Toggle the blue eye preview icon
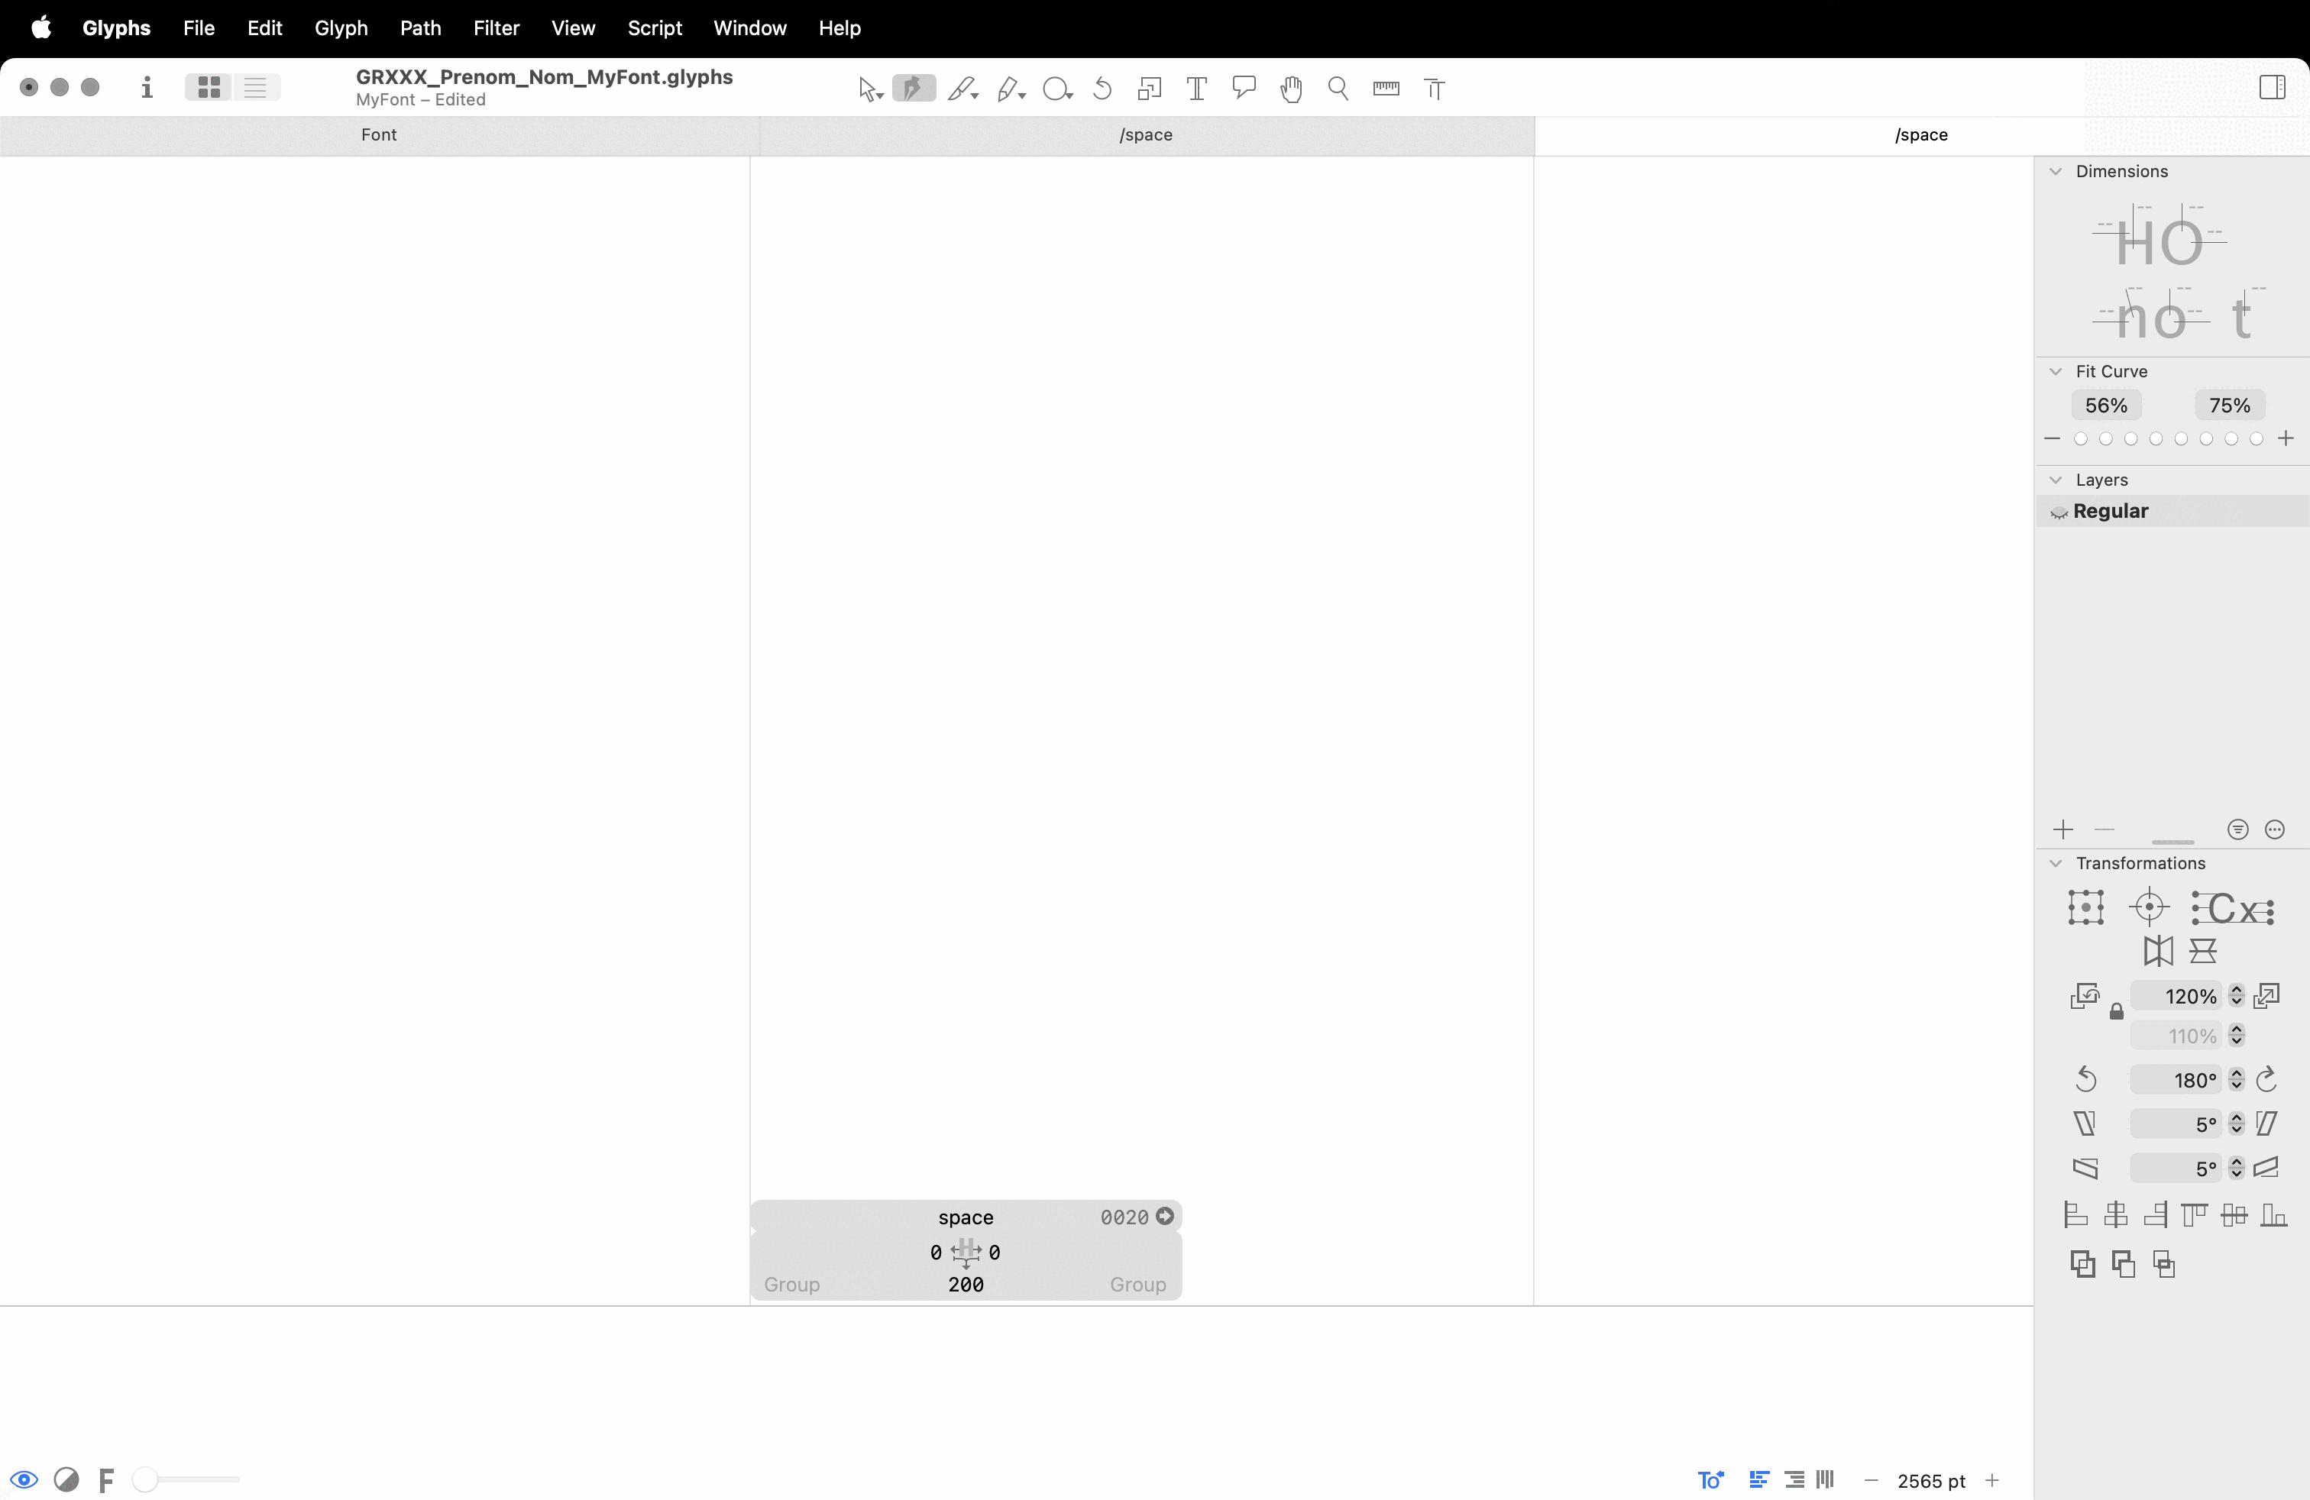2310x1500 pixels. [24, 1479]
